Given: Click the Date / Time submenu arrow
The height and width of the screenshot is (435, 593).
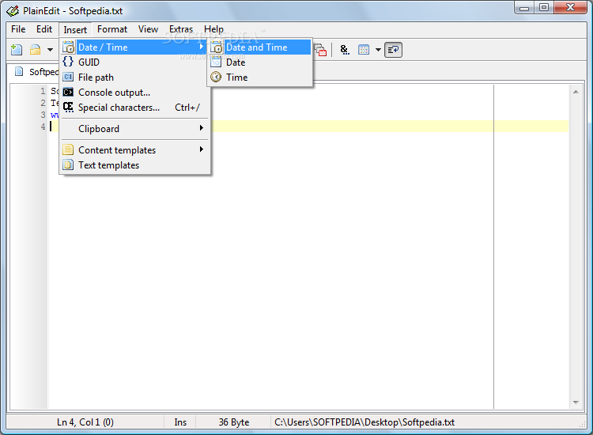Looking at the screenshot, I should [x=202, y=47].
